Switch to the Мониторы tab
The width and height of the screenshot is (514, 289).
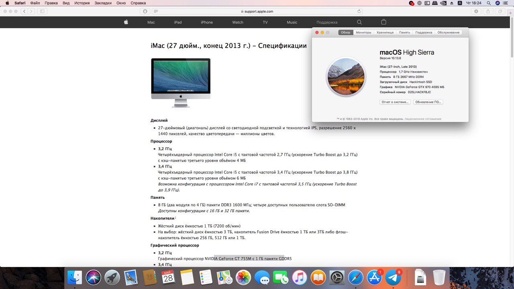click(363, 33)
